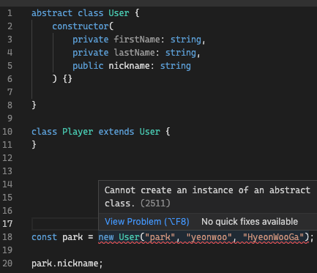The image size is (317, 273).
Task: Click line number 17 in gutter
Action: 7,224
